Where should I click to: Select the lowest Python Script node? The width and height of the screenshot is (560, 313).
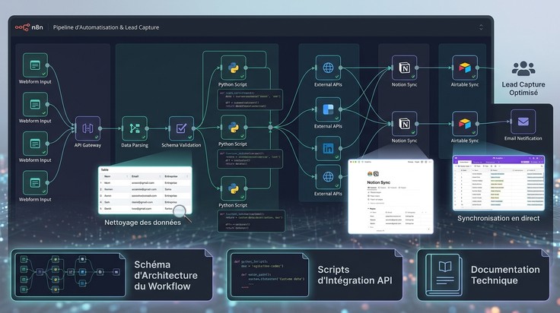pos(234,188)
